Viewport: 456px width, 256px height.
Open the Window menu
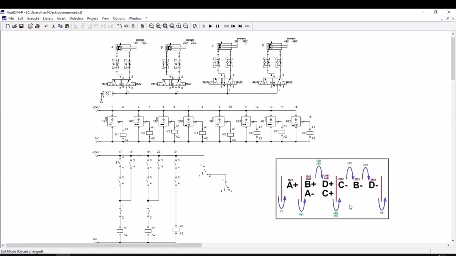pyautogui.click(x=135, y=18)
